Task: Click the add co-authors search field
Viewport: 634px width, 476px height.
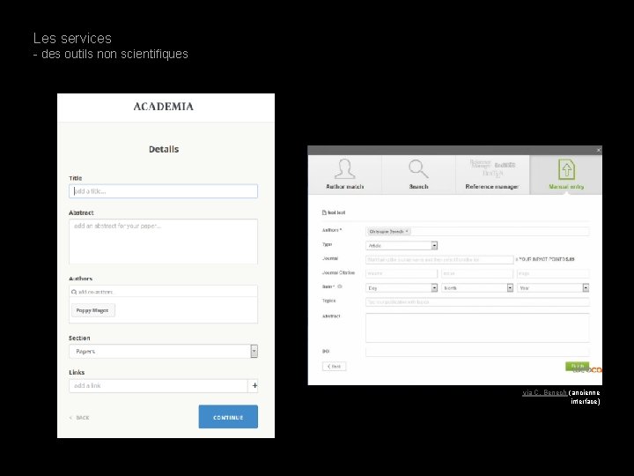Action: pyautogui.click(x=163, y=292)
